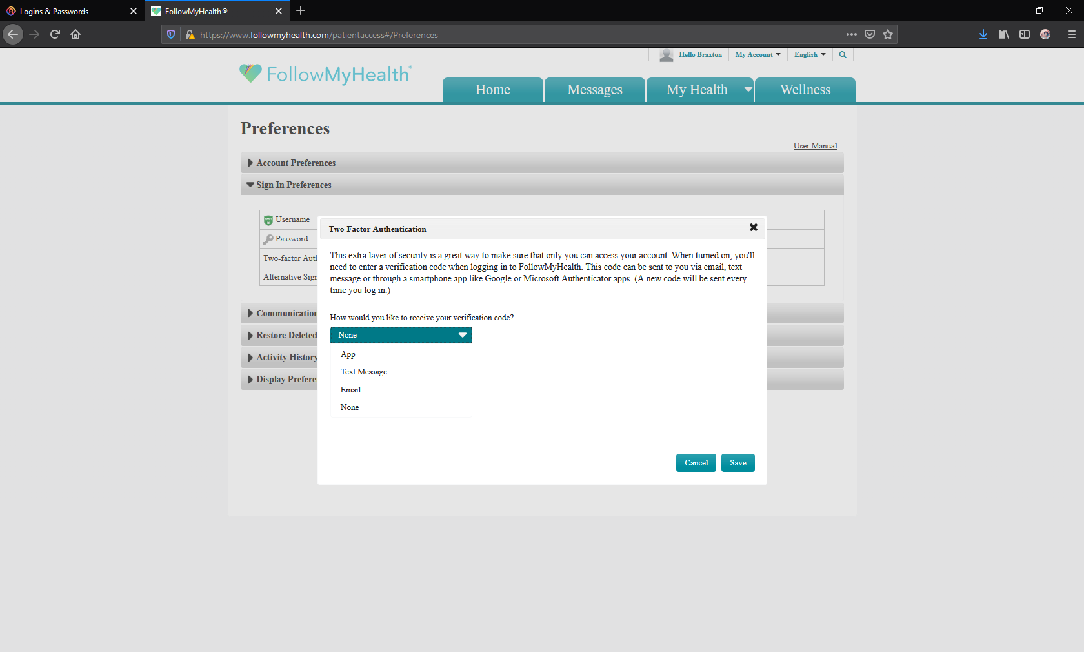
Task: Open the browser home page icon
Action: [x=75, y=35]
